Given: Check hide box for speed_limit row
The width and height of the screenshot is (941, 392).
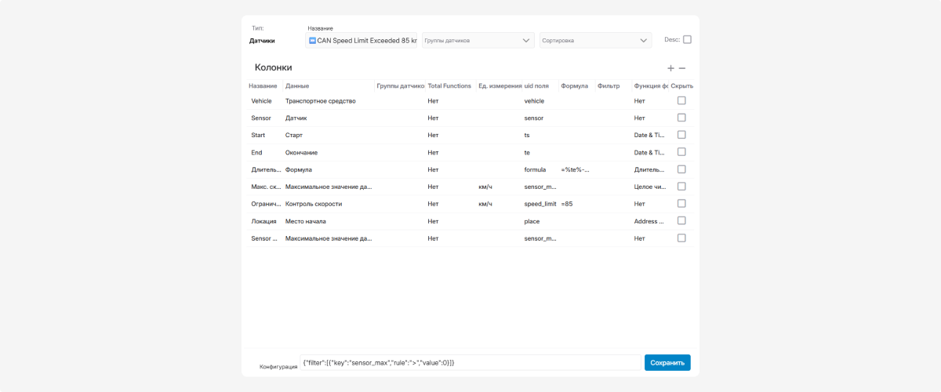Looking at the screenshot, I should 681,204.
